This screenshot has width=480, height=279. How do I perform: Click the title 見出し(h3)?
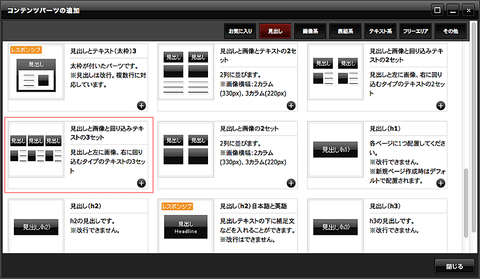coord(385,206)
